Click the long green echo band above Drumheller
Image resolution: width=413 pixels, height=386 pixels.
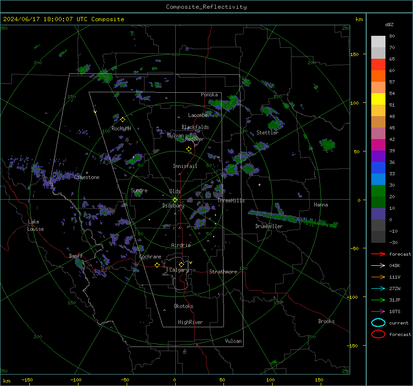tap(292, 218)
